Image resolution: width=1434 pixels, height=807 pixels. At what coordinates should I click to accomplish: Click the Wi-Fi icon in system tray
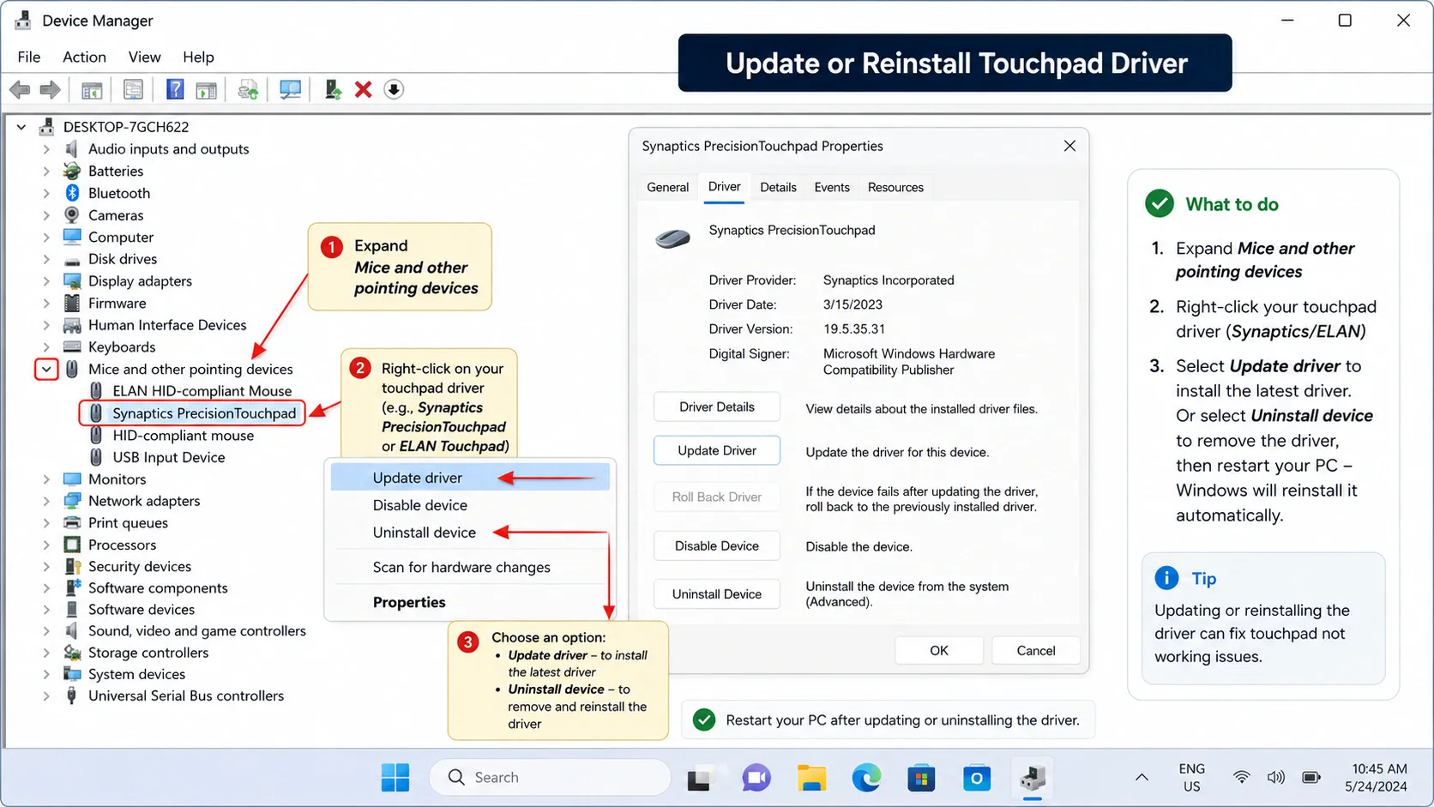click(x=1242, y=778)
